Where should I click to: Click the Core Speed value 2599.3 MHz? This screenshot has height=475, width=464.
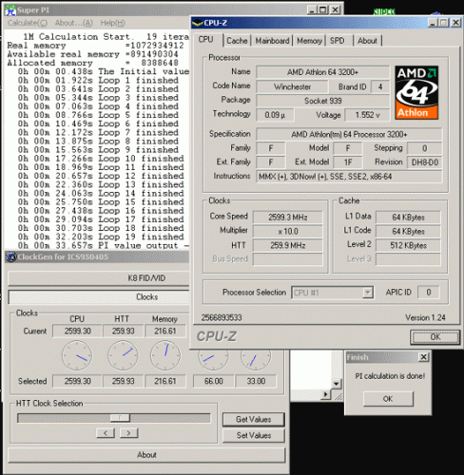coord(288,218)
